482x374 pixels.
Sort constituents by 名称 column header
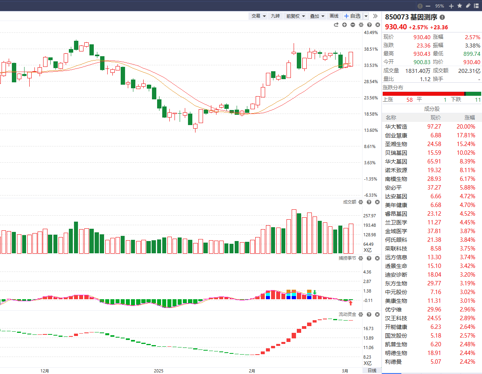(x=391, y=118)
